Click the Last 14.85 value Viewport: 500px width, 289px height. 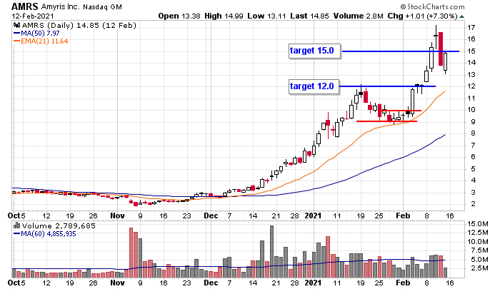tap(309, 16)
